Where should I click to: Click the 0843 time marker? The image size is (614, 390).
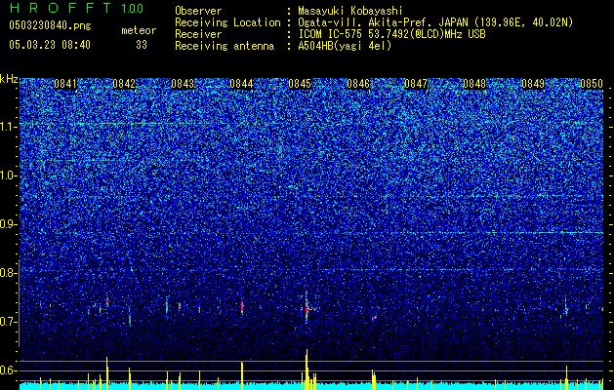183,84
